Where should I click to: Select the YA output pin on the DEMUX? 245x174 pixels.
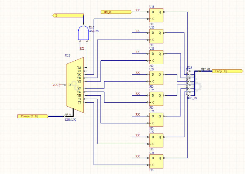79,67
